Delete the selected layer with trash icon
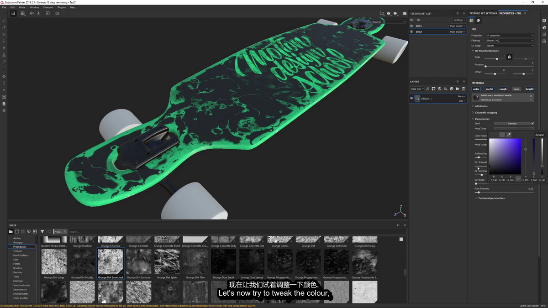Viewport: 548px width, 308px height. coord(463,89)
